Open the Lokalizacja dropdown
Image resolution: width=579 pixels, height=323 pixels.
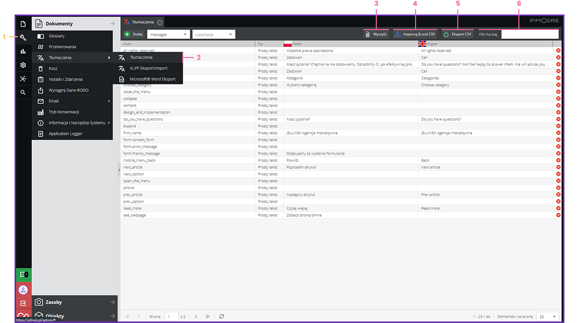[x=213, y=34]
